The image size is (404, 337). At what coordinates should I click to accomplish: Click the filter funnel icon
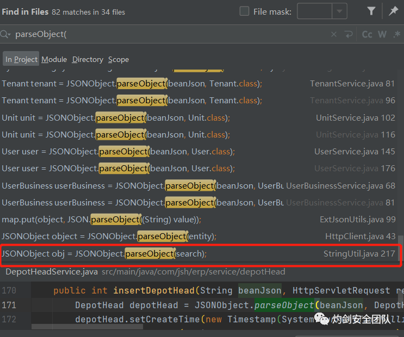click(371, 11)
